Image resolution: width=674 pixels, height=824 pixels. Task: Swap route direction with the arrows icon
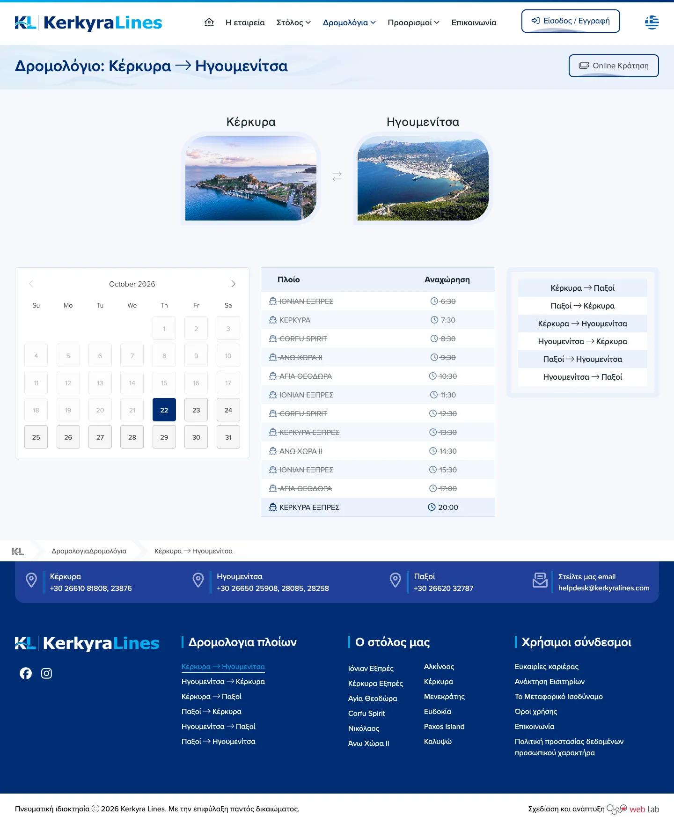pos(337,177)
